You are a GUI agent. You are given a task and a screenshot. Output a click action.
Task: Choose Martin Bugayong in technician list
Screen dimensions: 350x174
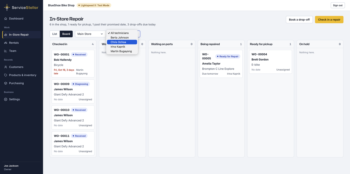pyautogui.click(x=122, y=51)
